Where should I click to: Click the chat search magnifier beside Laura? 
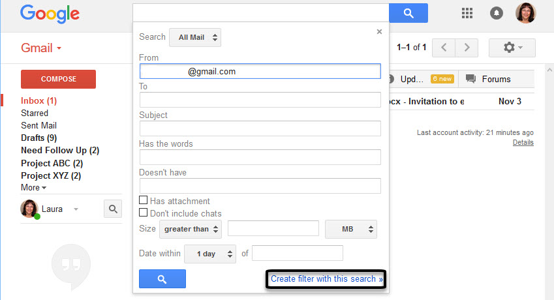113,209
